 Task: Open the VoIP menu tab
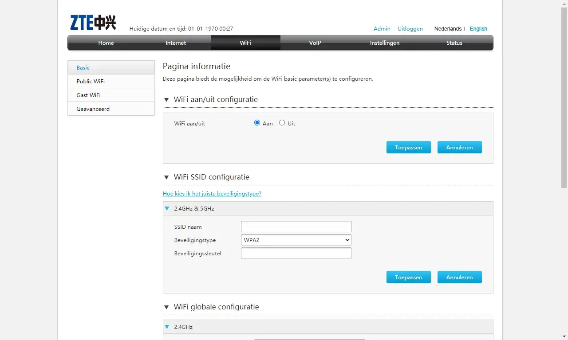(315, 43)
